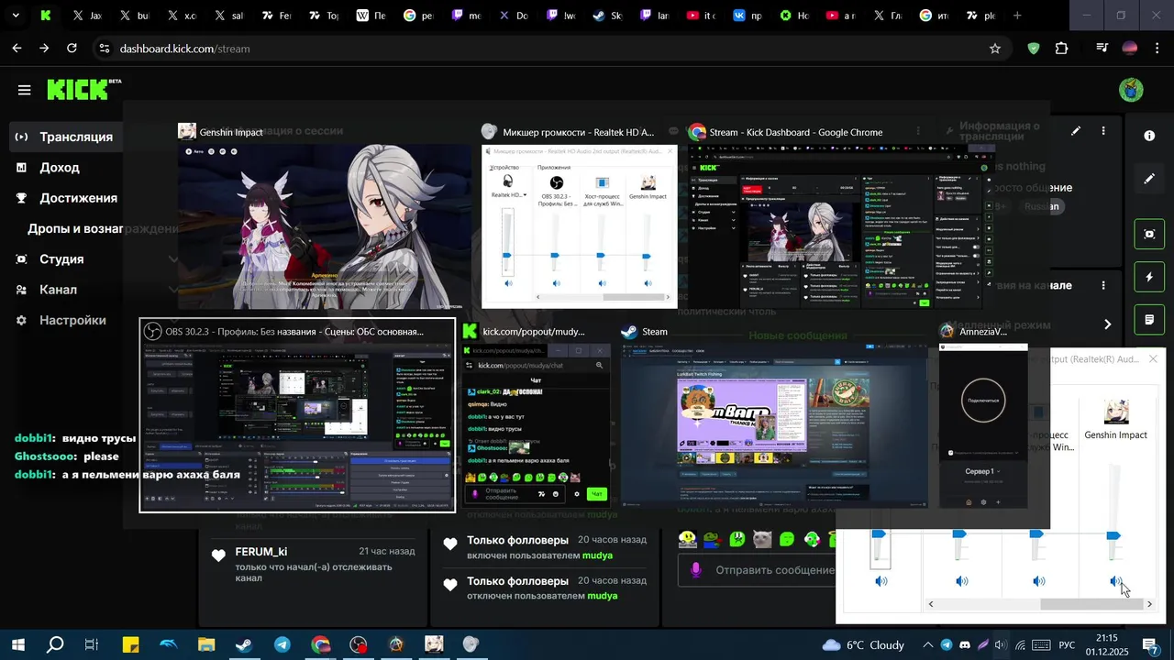Open the green shield extension icon
The width and height of the screenshot is (1174, 660).
tap(1034, 49)
